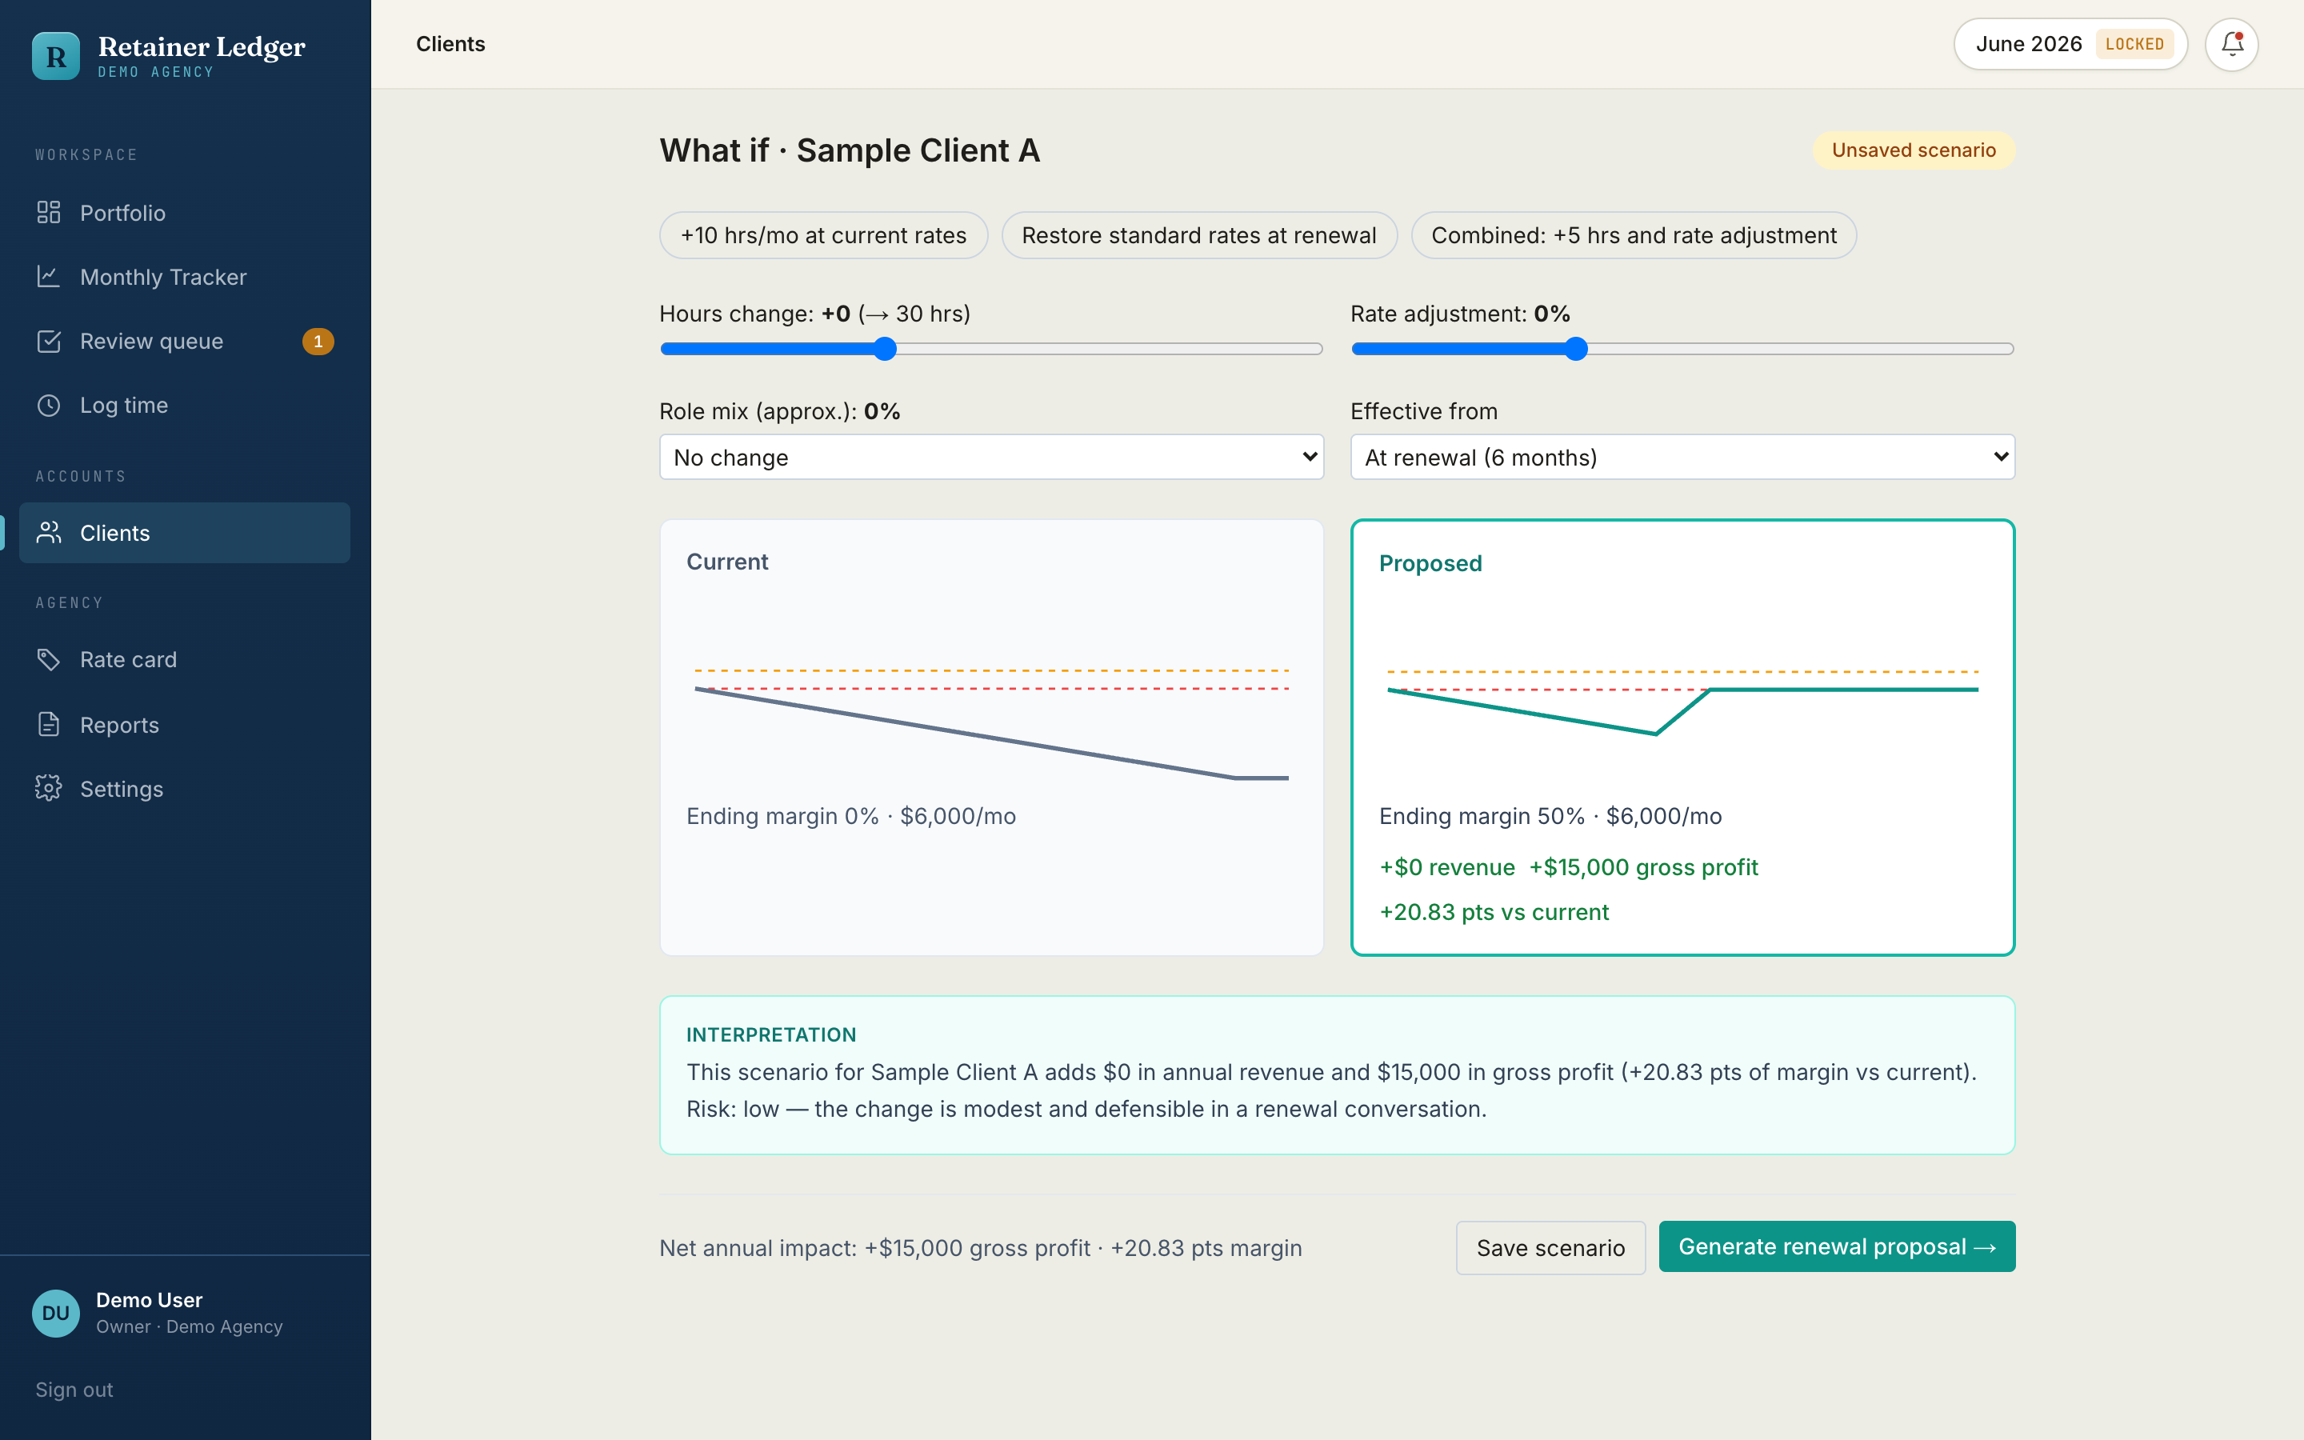This screenshot has width=2304, height=1440.
Task: Click the 'Risk: low' interpretation sentence
Action: 1086,1109
